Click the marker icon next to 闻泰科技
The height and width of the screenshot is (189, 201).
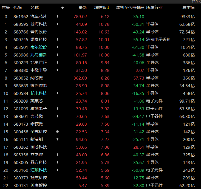pyautogui.click(x=57, y=40)
